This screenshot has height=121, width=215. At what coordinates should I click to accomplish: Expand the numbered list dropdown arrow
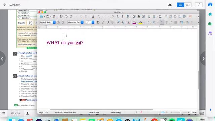(158, 22)
